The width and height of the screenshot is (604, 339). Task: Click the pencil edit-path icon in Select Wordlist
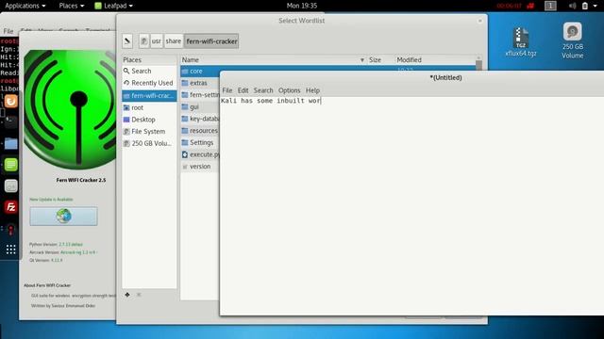point(127,41)
